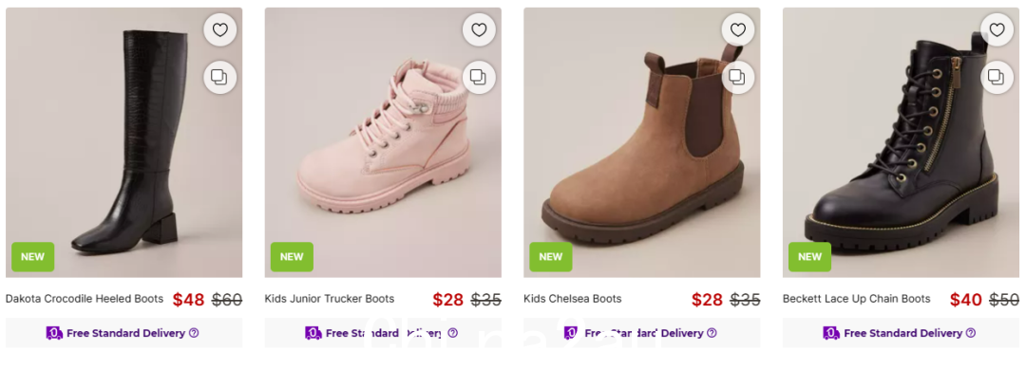Click Free Standard Delivery banner under Beckett boots
Image resolution: width=1026 pixels, height=369 pixels.
[901, 333]
